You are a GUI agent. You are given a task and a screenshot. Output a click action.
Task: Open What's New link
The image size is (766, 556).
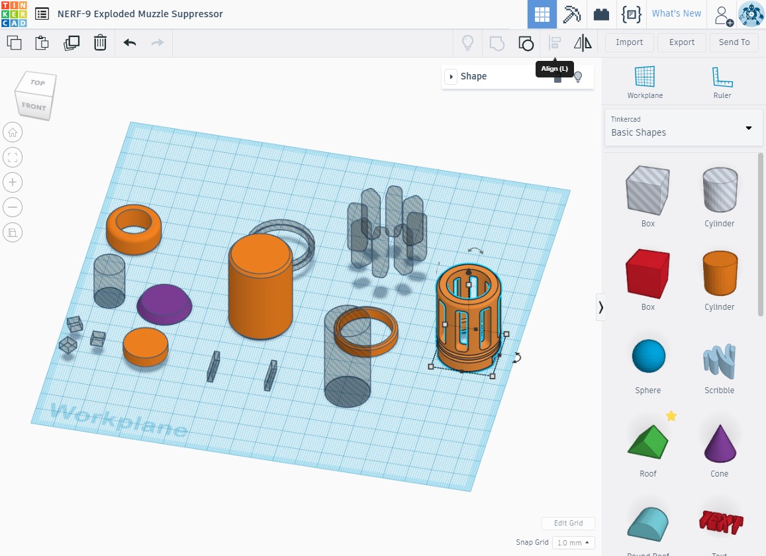pos(676,14)
